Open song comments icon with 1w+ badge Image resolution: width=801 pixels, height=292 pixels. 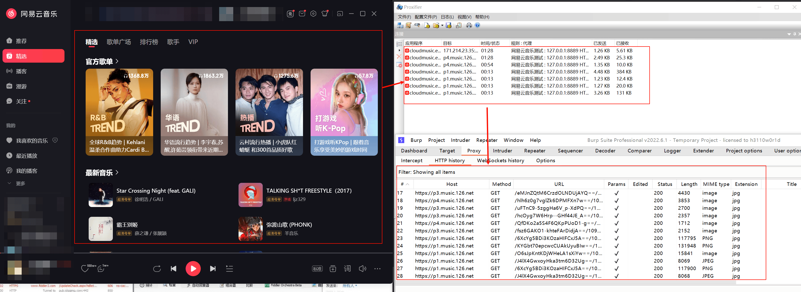click(x=101, y=269)
